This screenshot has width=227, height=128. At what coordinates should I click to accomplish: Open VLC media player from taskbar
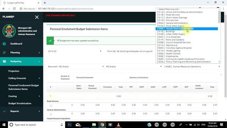pos(118,125)
